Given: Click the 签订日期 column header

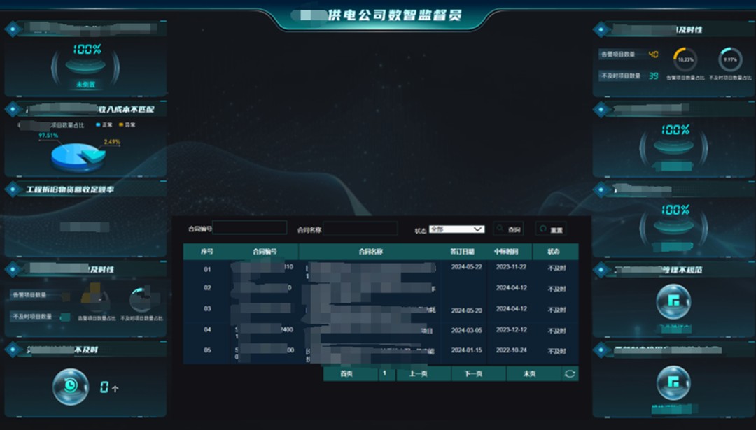Looking at the screenshot, I should (x=462, y=252).
